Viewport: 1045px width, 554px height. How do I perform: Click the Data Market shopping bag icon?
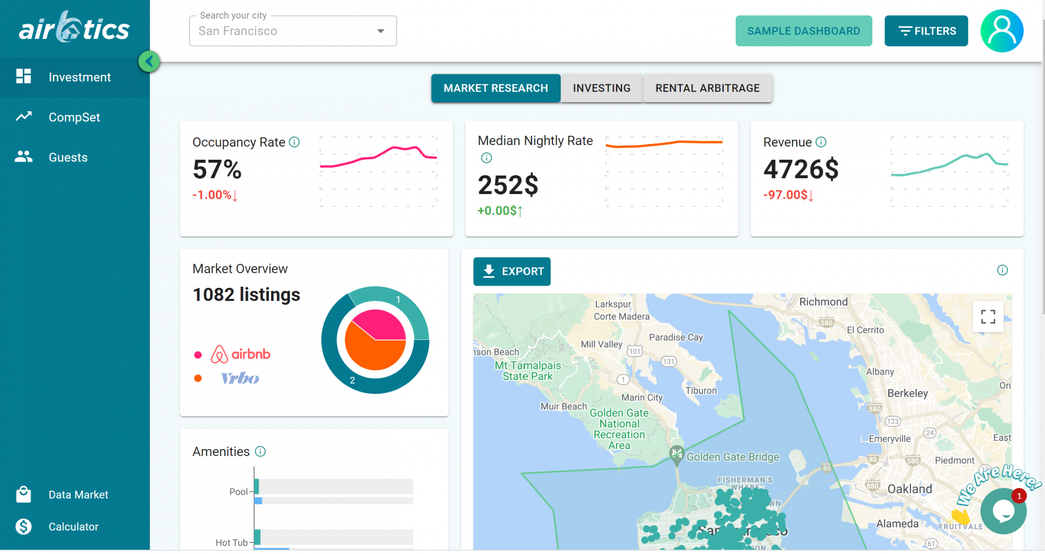pos(23,494)
